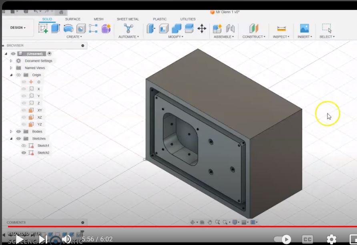Toggle visibility of the Sketches folder
The width and height of the screenshot is (357, 245).
tap(18, 138)
